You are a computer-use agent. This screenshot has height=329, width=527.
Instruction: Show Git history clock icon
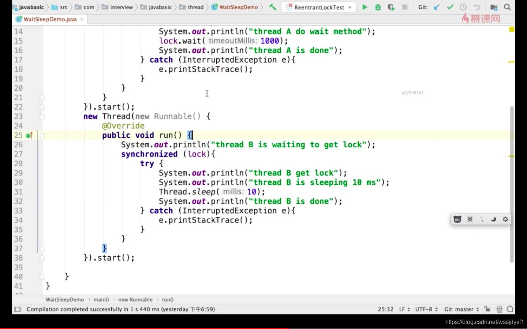click(x=463, y=7)
